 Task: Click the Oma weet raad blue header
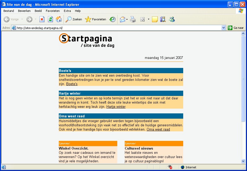(121, 116)
